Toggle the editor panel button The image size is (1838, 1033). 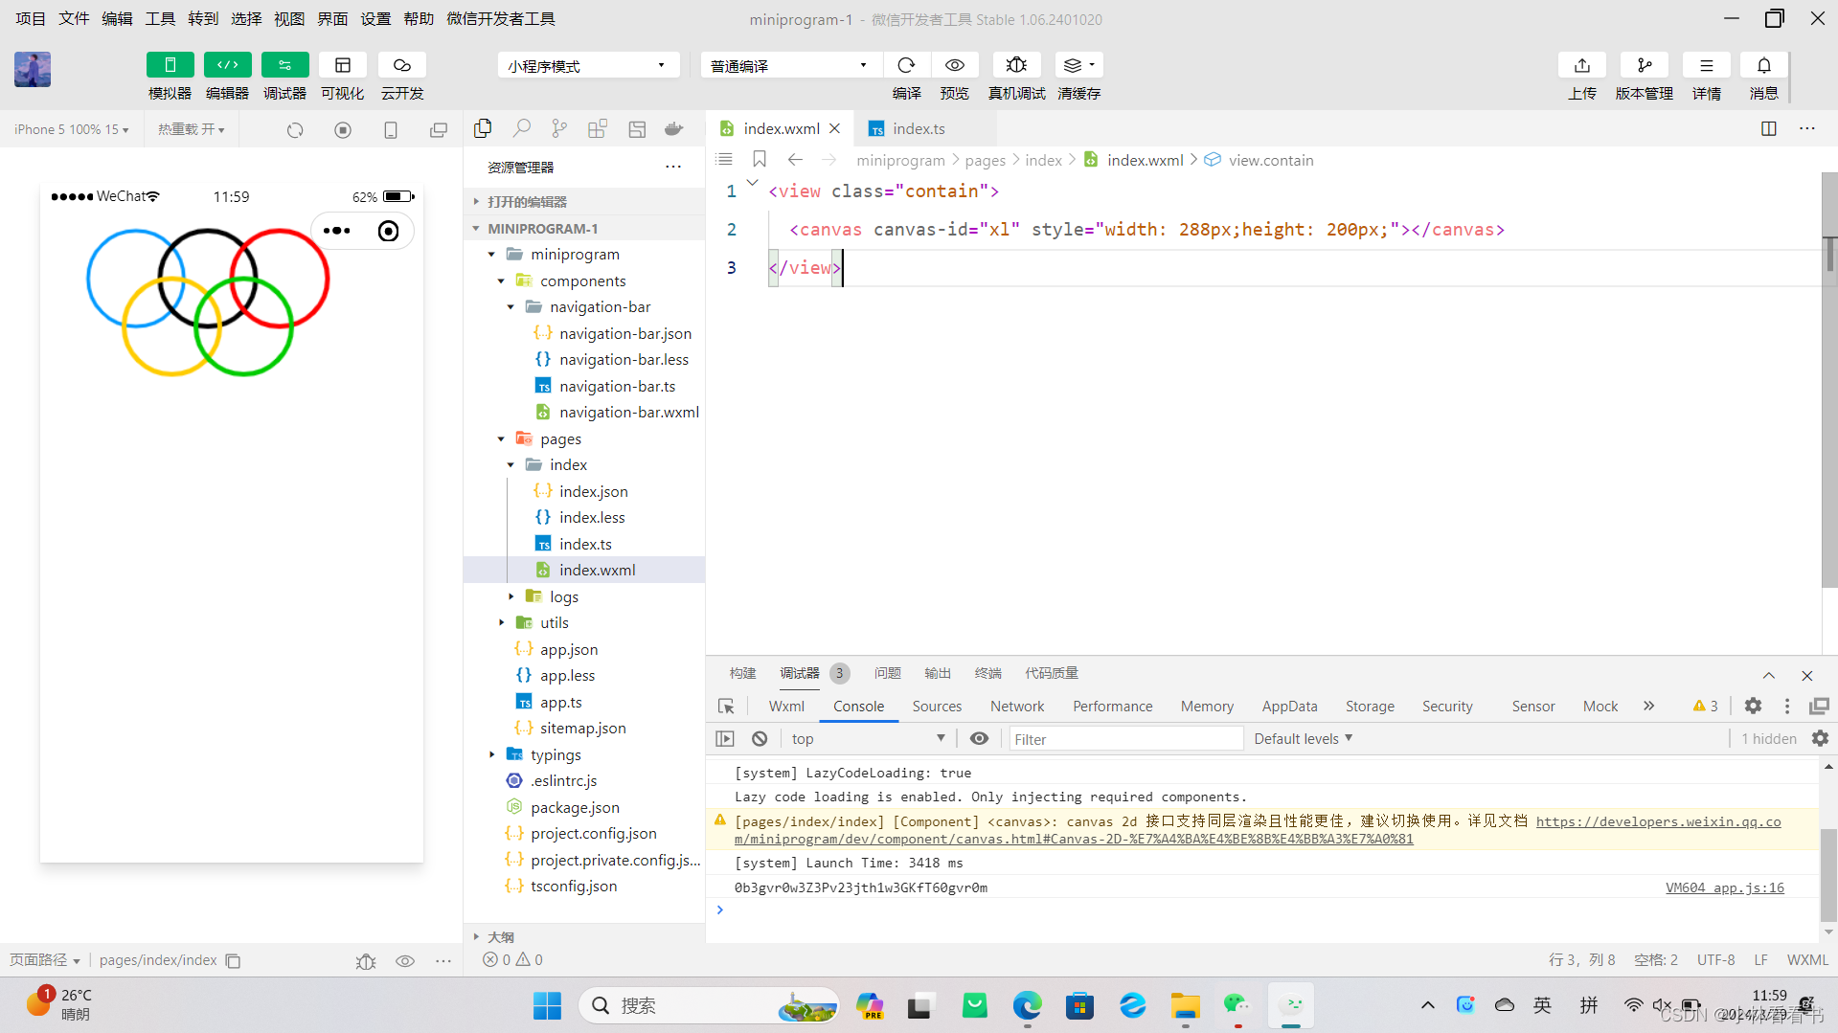tap(227, 65)
